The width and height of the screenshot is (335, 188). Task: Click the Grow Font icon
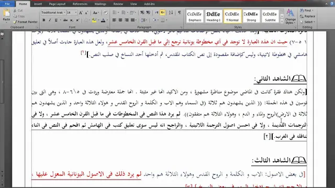point(81,13)
